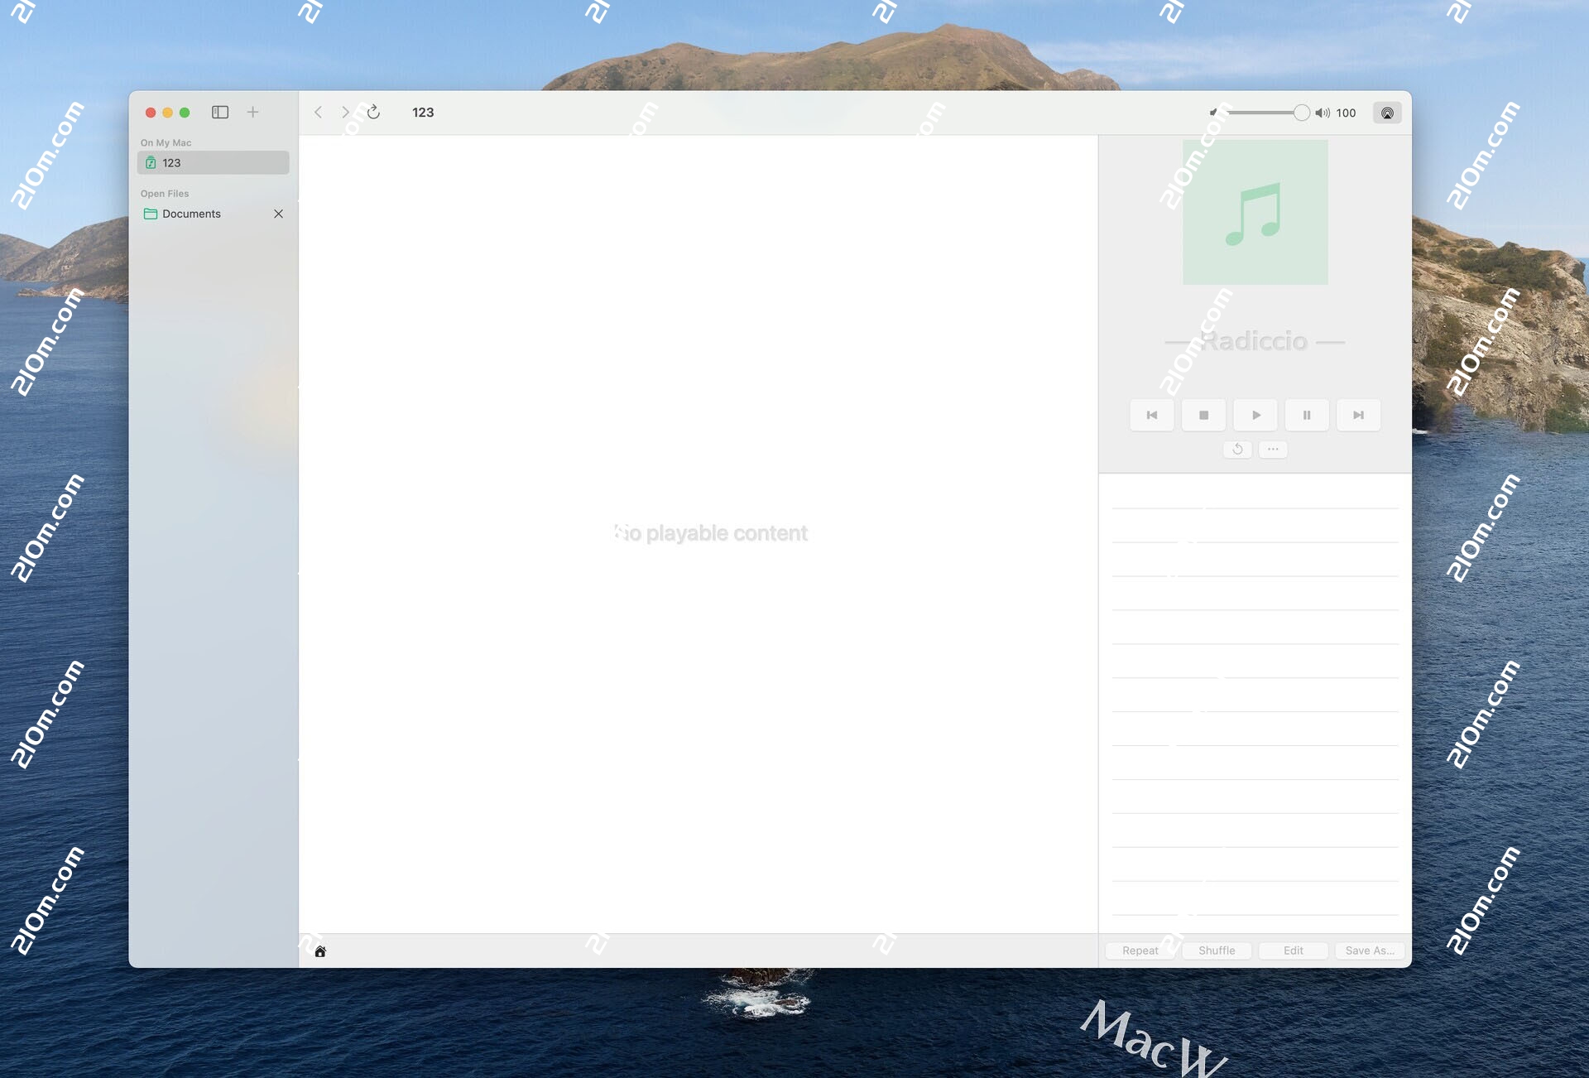The width and height of the screenshot is (1589, 1078).
Task: Click the 123 title in the toolbar
Action: [423, 112]
